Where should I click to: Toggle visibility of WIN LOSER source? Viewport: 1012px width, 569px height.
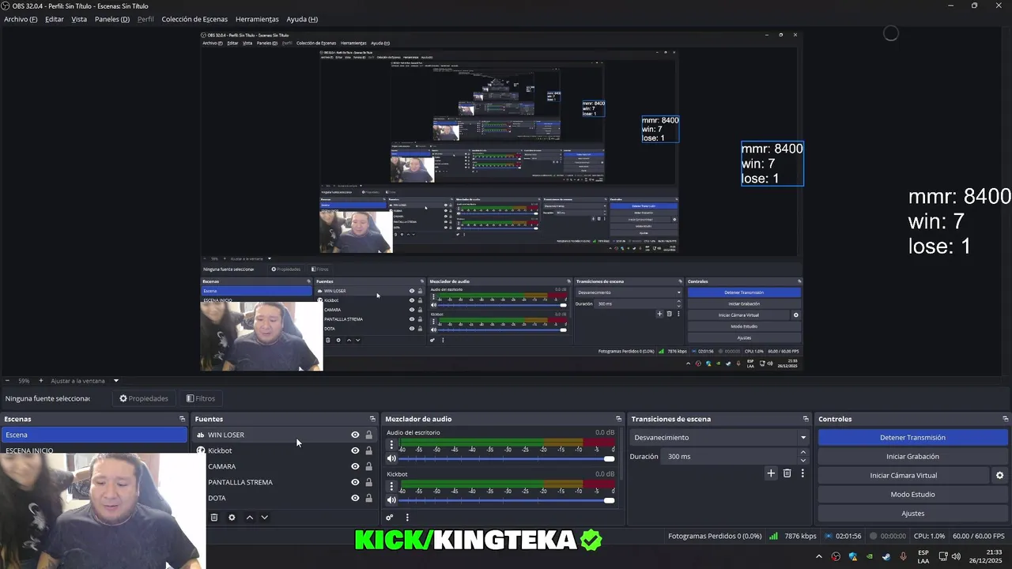355,435
